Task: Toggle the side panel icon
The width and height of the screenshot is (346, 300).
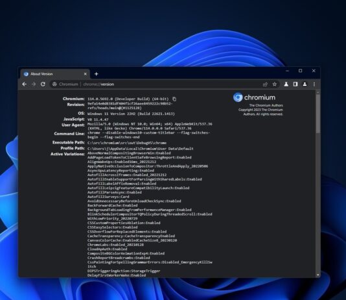Action: (295, 84)
